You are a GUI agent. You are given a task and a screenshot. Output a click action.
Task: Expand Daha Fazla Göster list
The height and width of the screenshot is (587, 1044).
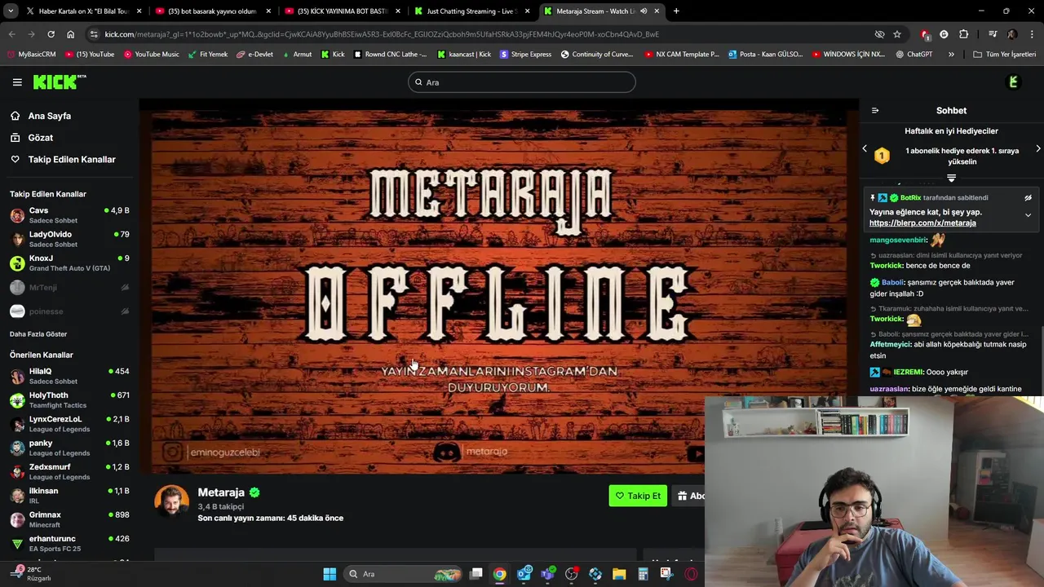(x=38, y=334)
